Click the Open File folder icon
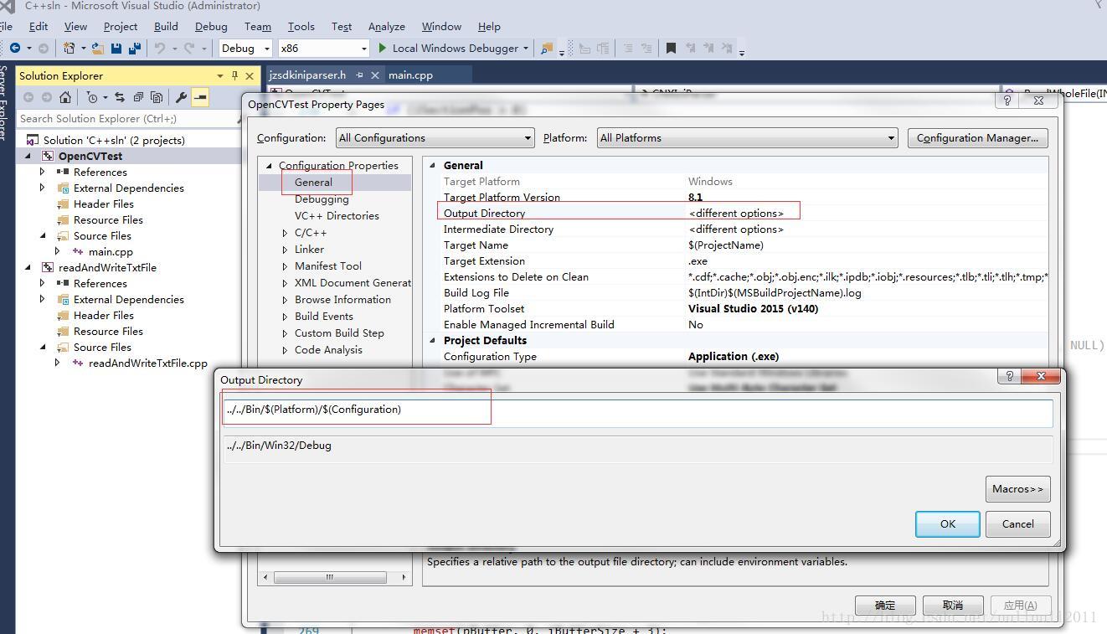Screen dimensions: 1107x634 pos(98,48)
